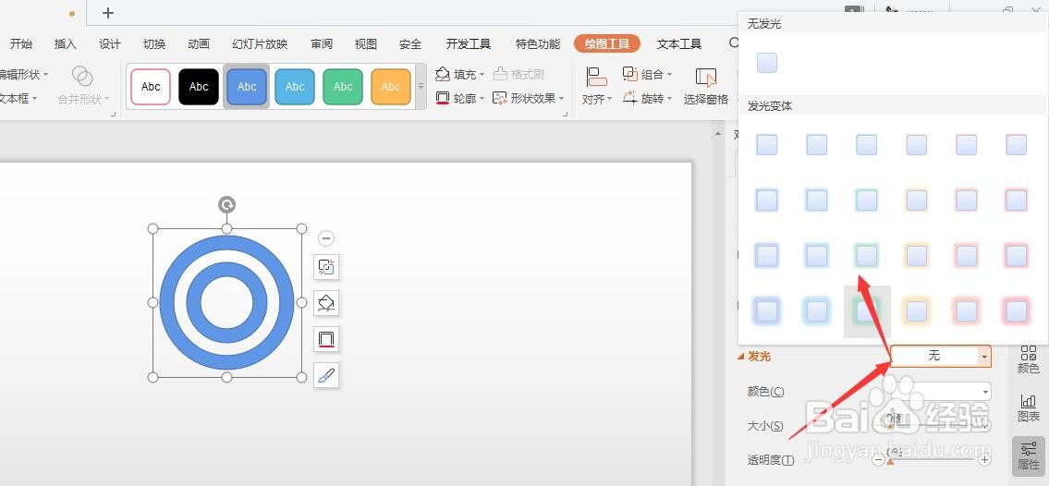1049x486 pixels.
Task: Collapse the floating shape toolbar via minus icon
Action: [x=326, y=238]
